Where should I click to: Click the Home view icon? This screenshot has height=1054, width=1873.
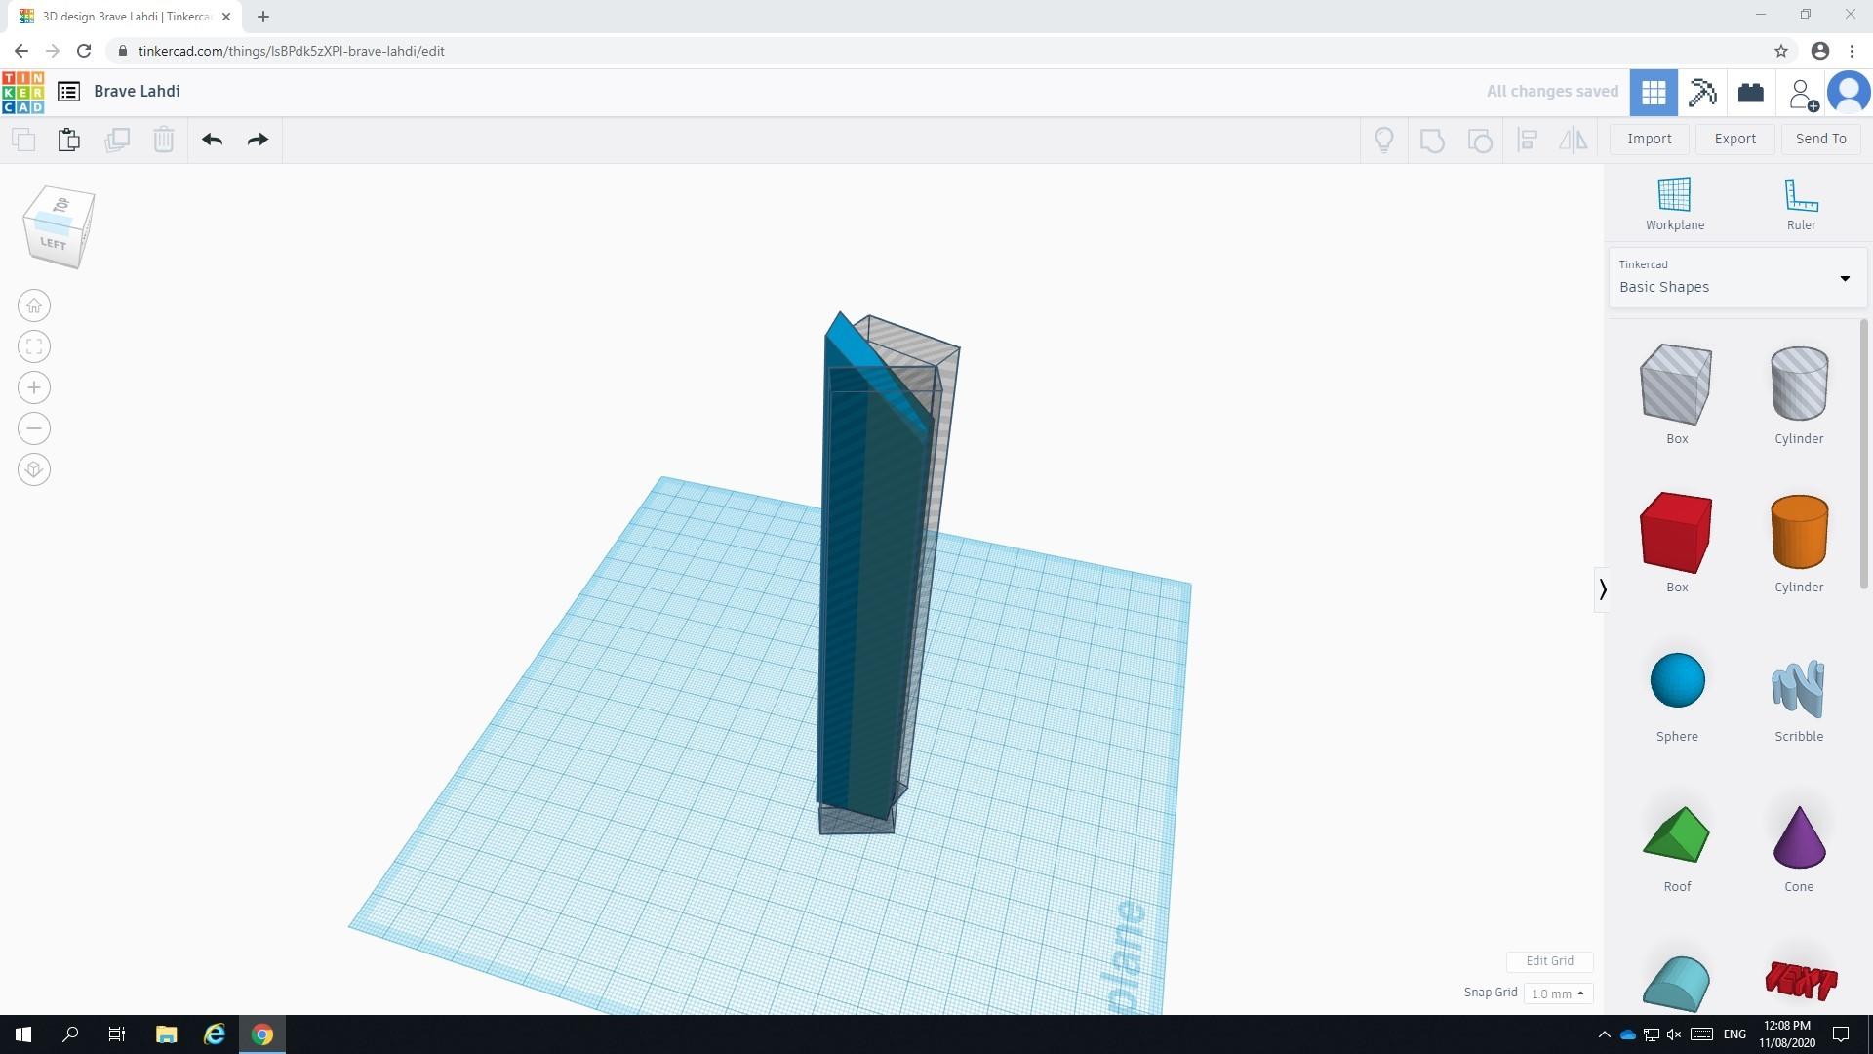(34, 306)
